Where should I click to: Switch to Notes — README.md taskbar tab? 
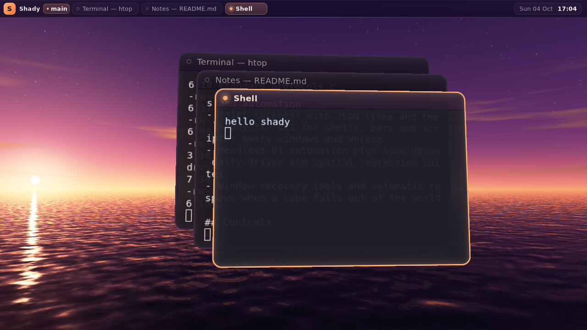click(x=182, y=9)
